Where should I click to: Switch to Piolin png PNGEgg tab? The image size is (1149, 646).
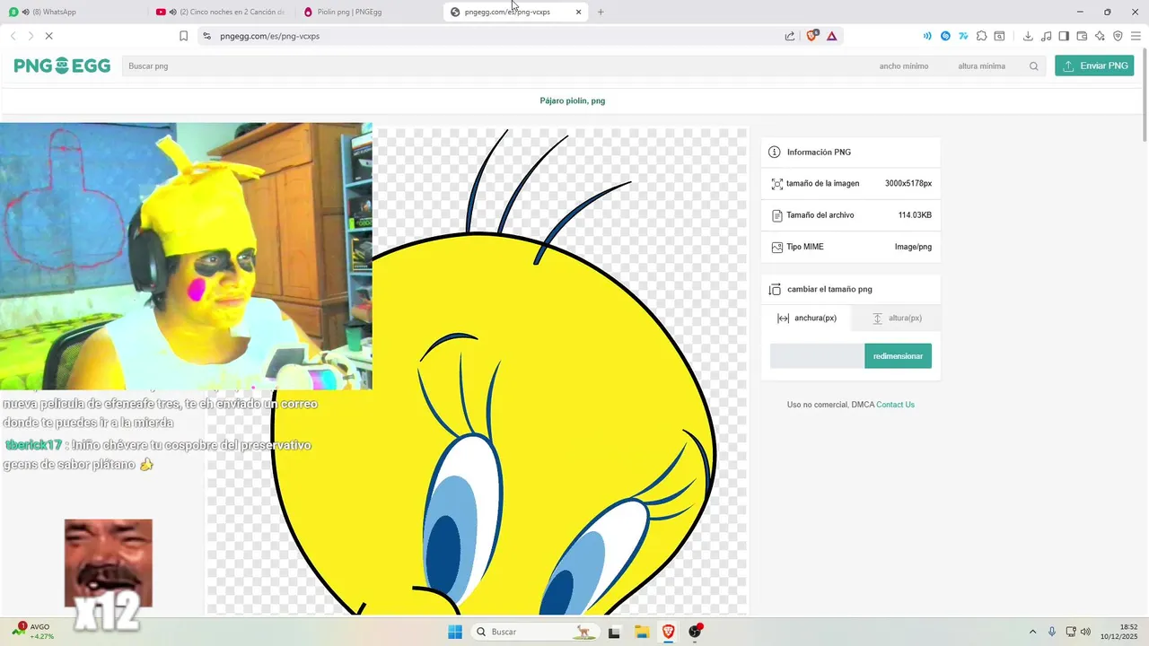tap(368, 12)
